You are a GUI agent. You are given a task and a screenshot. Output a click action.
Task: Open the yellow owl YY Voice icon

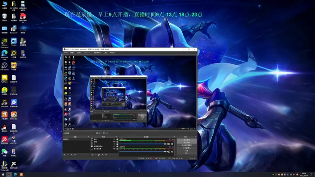click(14, 66)
